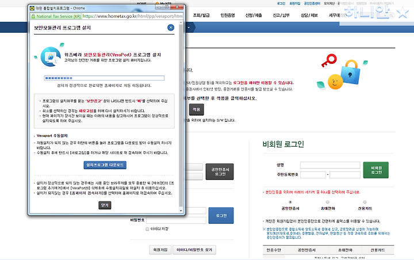Viewport: 414px width, 260px height.
Task: Click the installation progress bar
Action: 104,78
